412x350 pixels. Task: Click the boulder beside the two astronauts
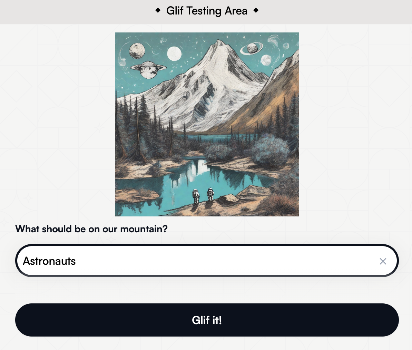[x=229, y=198]
